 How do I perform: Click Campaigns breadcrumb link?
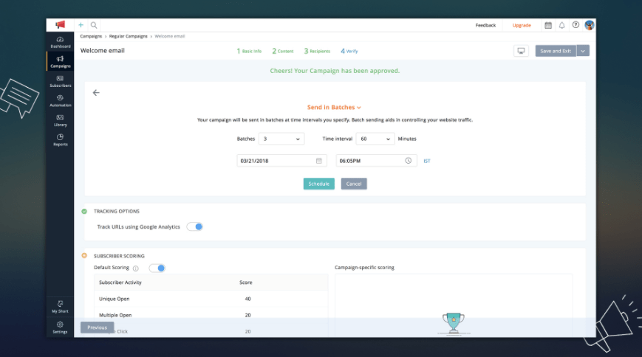(91, 36)
